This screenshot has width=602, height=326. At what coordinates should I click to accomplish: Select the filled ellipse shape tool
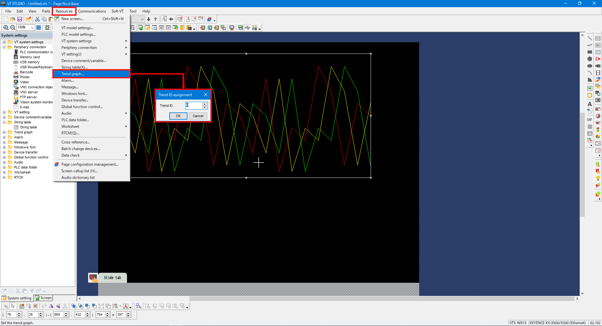tap(590, 66)
